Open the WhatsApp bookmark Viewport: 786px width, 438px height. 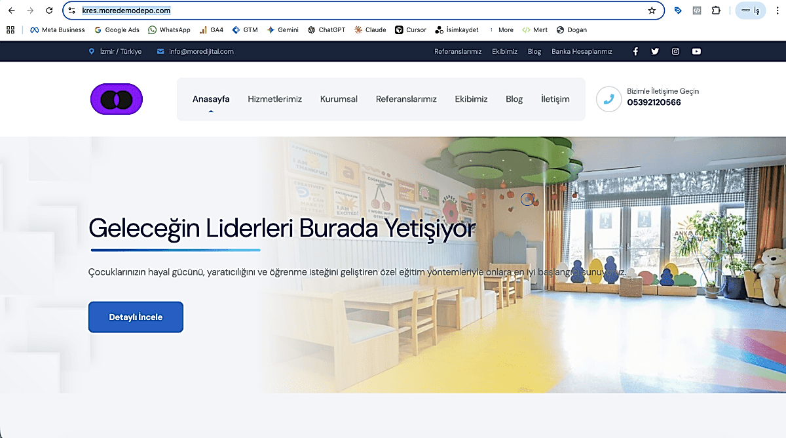[x=169, y=30]
